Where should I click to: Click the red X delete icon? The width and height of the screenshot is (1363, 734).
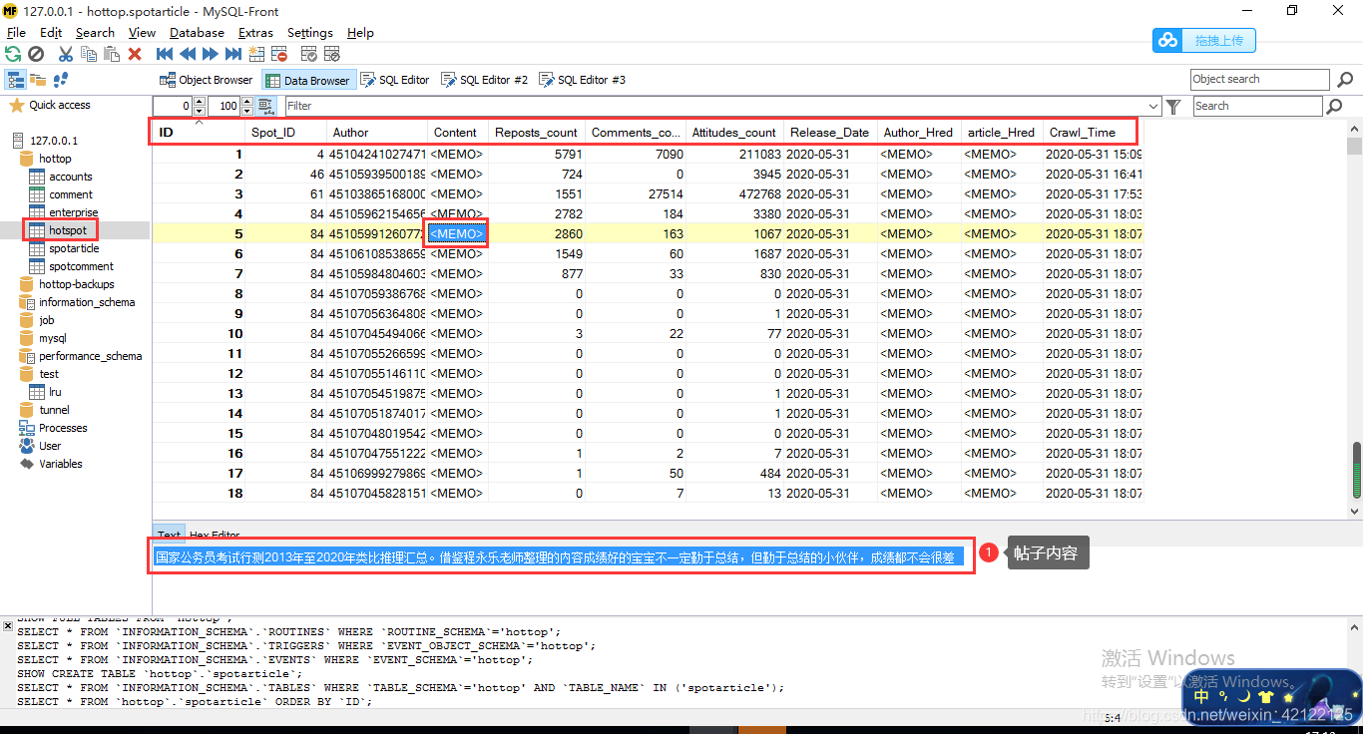pyautogui.click(x=135, y=54)
